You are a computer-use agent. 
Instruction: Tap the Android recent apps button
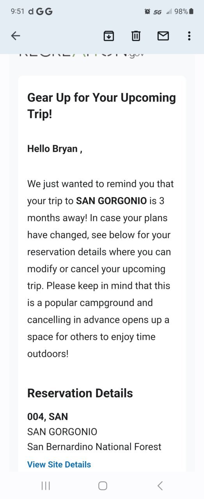(x=46, y=485)
